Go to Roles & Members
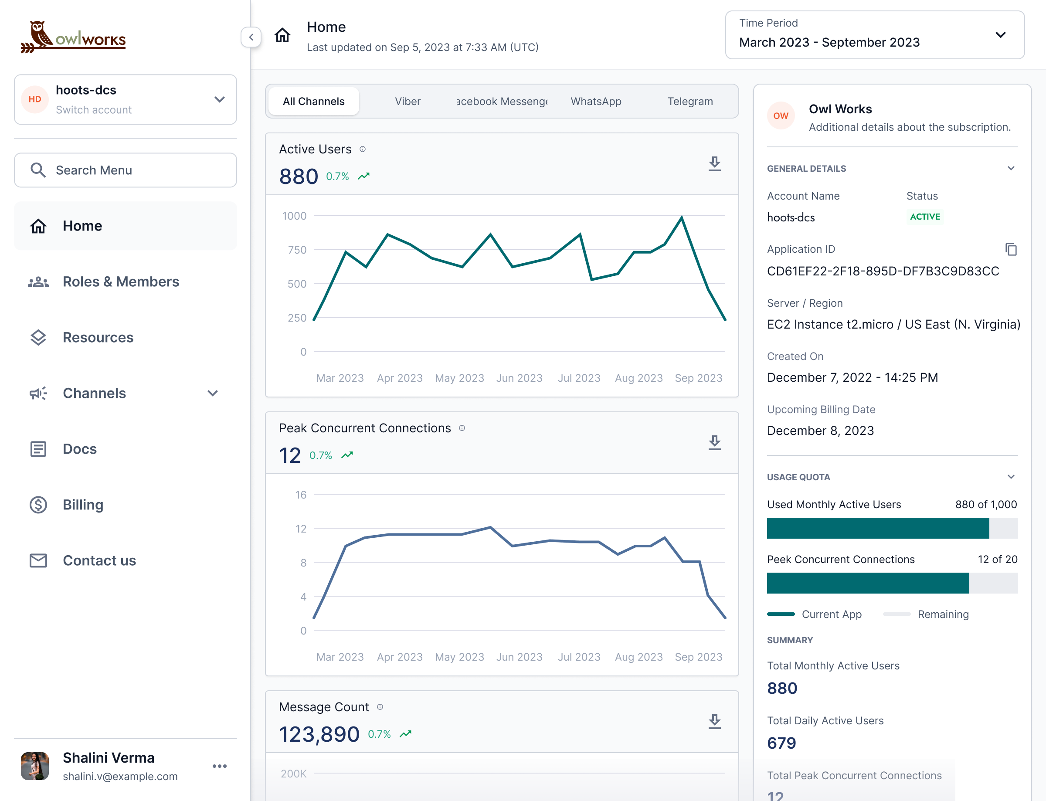The height and width of the screenshot is (801, 1046). (x=121, y=281)
